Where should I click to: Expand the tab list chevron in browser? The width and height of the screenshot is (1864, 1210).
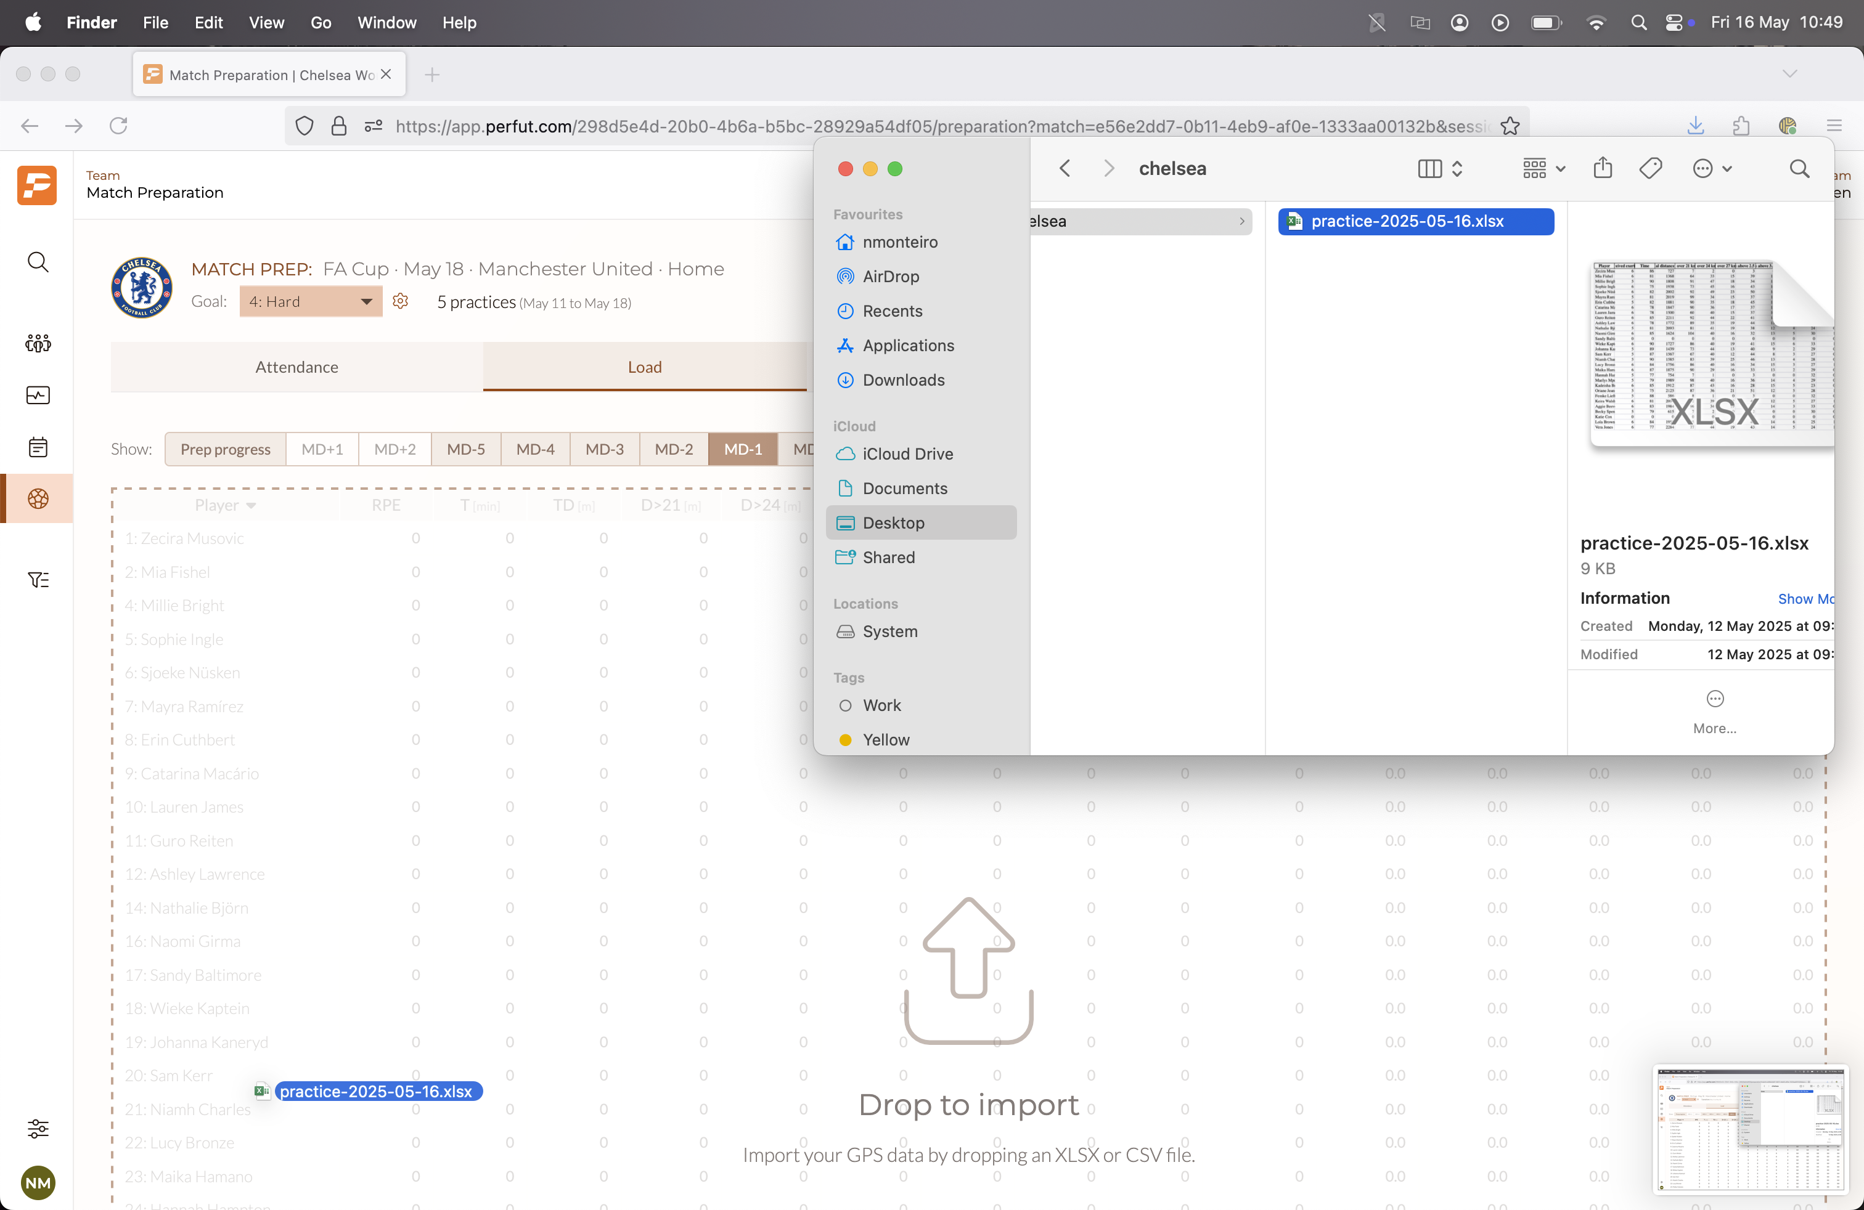pos(1789,73)
